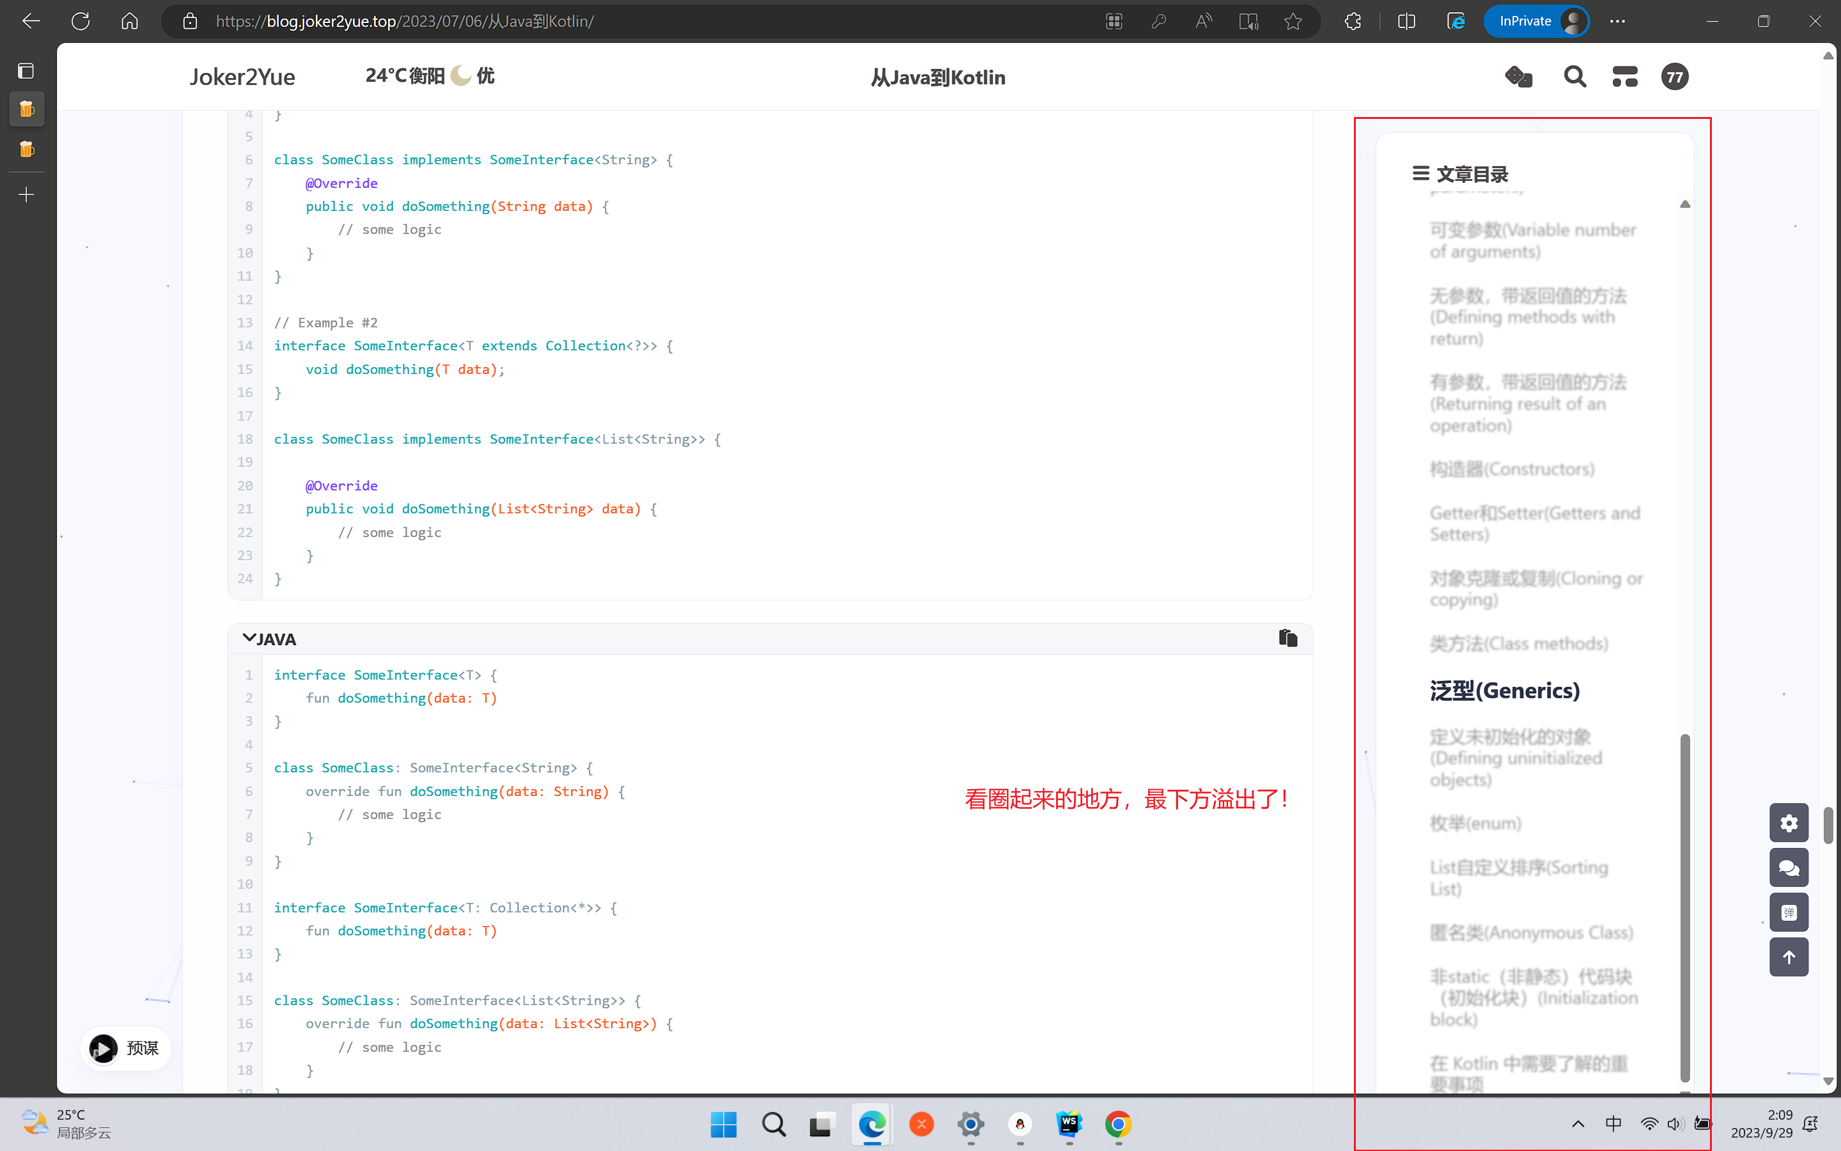Open the 文章目录 hamburger menu
The image size is (1841, 1151).
pyautogui.click(x=1420, y=173)
